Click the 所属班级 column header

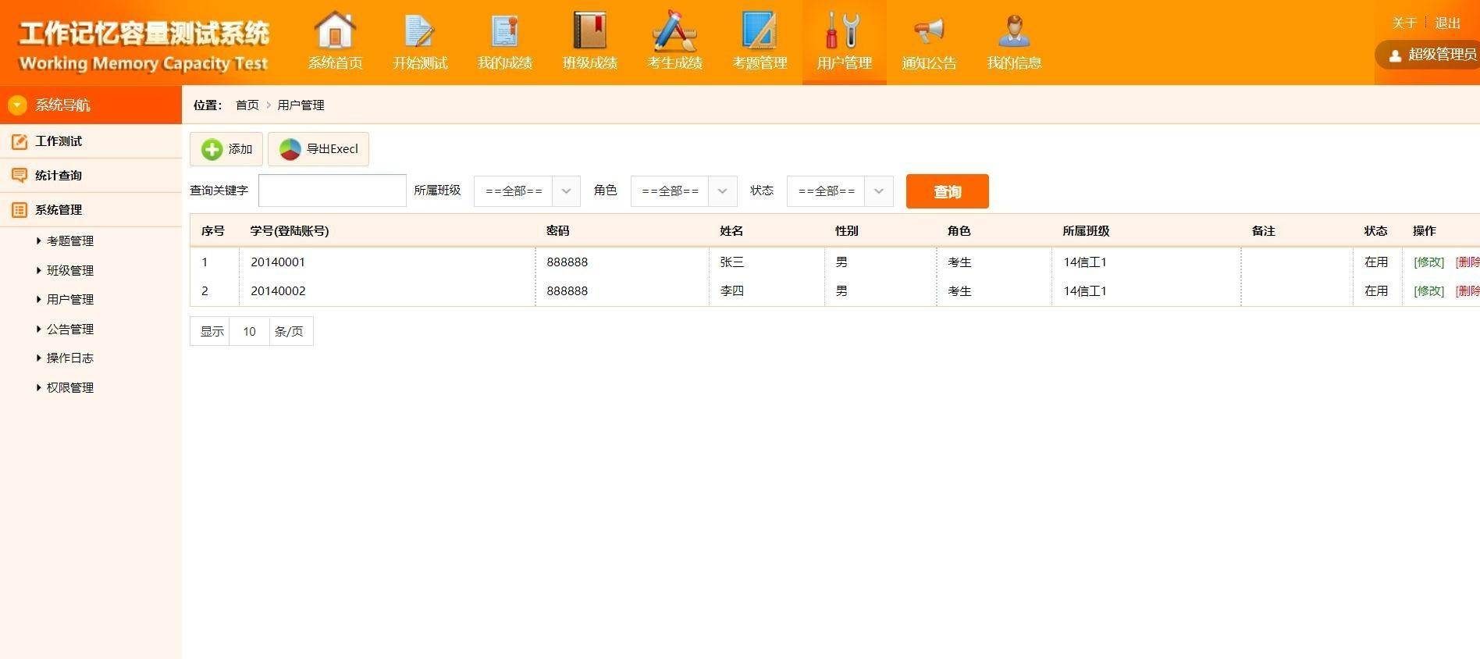[x=1086, y=231]
